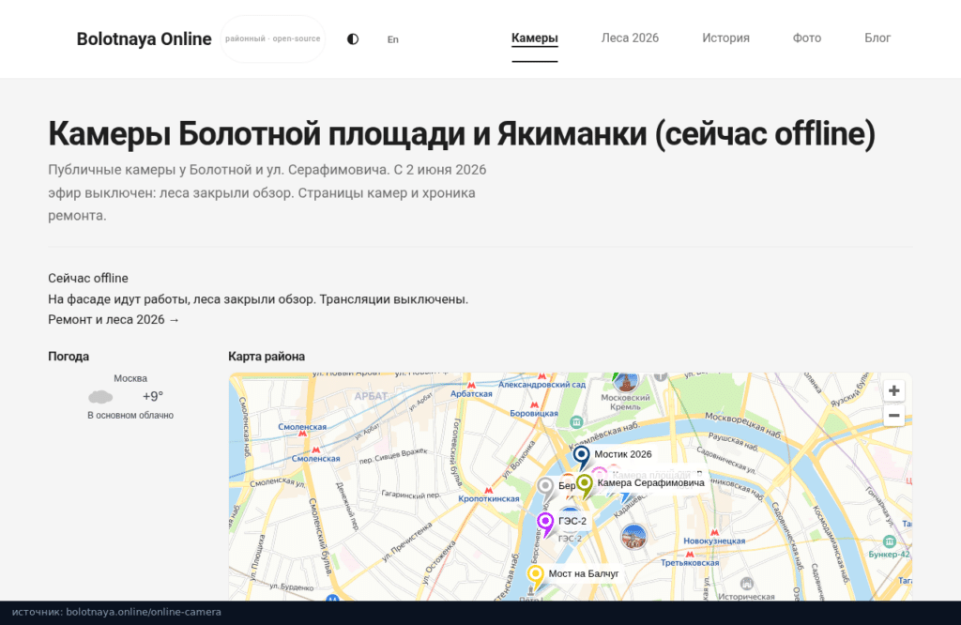Select the yellow Мост на Балчуг map pin
This screenshot has width=961, height=625.
[536, 576]
